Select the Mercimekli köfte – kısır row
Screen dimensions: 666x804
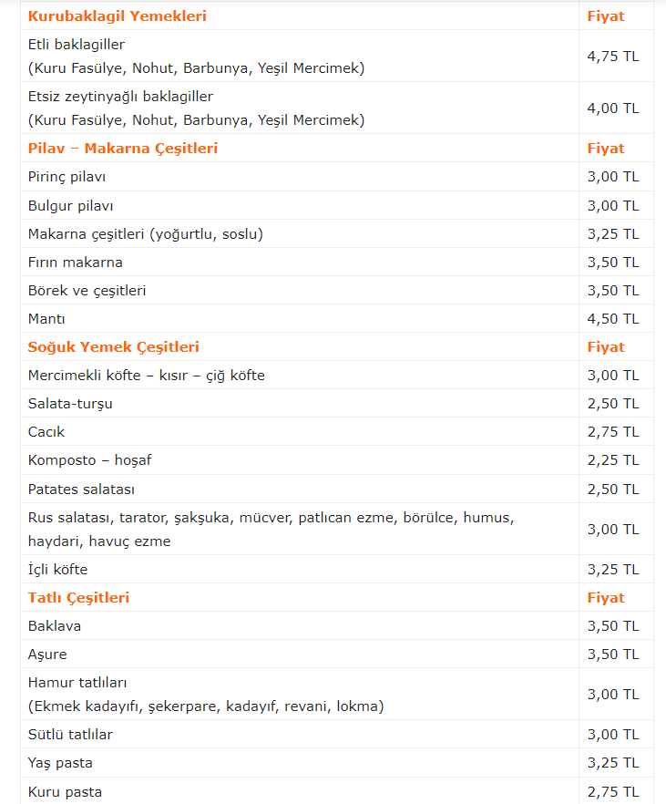(147, 376)
